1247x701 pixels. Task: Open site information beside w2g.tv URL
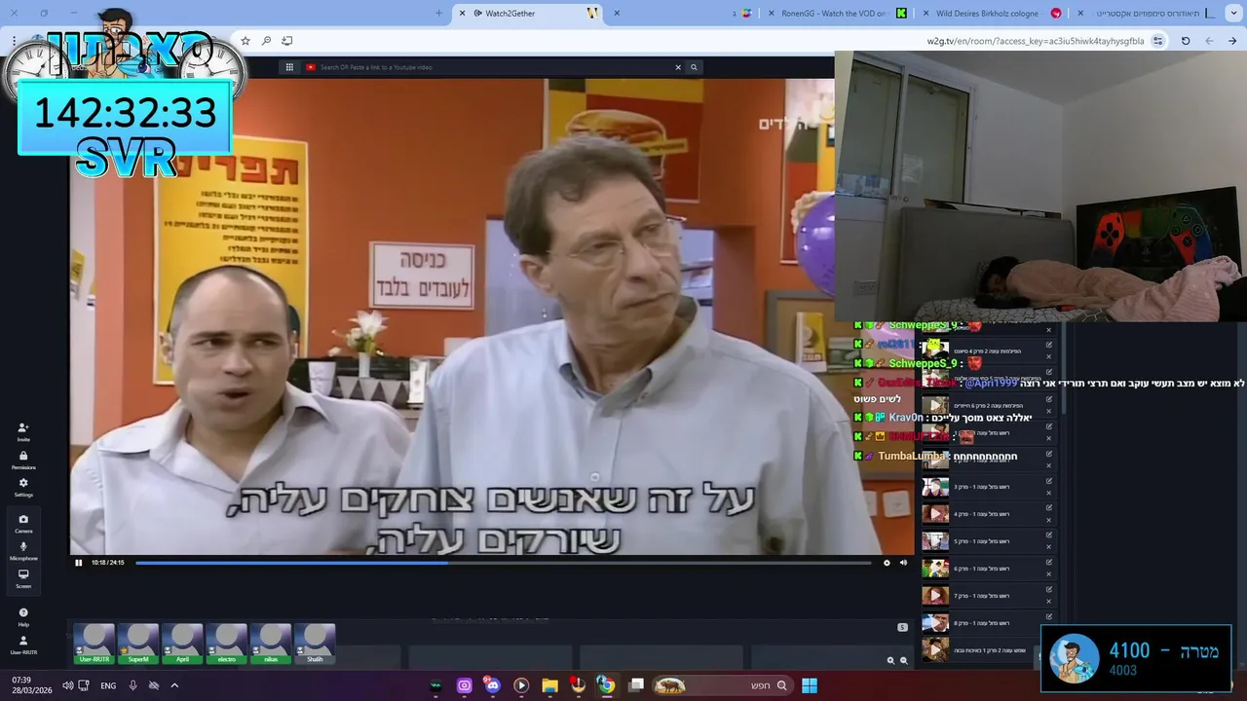click(x=1157, y=41)
